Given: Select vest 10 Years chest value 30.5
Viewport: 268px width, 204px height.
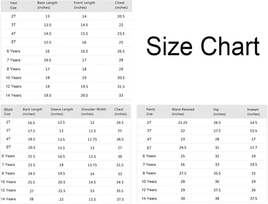Looking at the screenshot, I should pyautogui.click(x=121, y=78).
